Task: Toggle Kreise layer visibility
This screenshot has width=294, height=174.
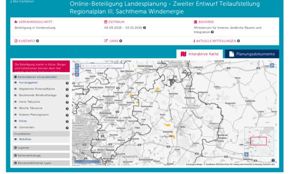Action: [16, 121]
